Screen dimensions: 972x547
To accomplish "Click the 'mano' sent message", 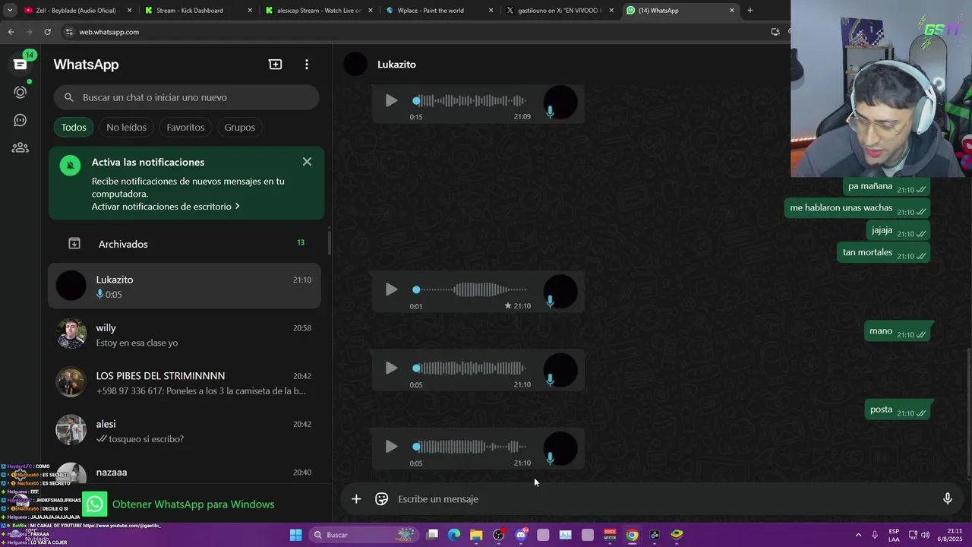I will [x=899, y=332].
